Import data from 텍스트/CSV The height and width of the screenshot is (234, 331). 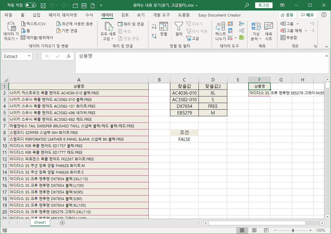33,24
